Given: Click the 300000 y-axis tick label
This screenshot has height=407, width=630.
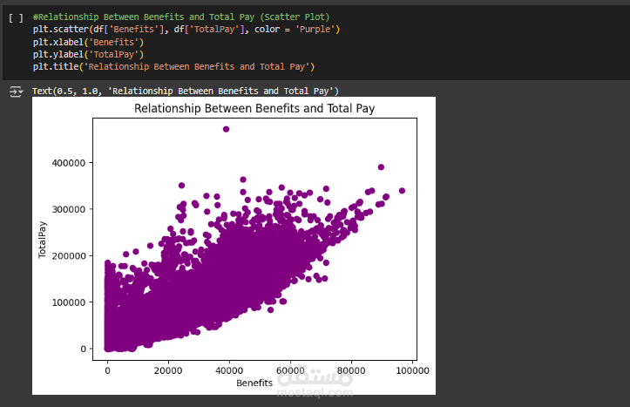Looking at the screenshot, I should [x=69, y=209].
